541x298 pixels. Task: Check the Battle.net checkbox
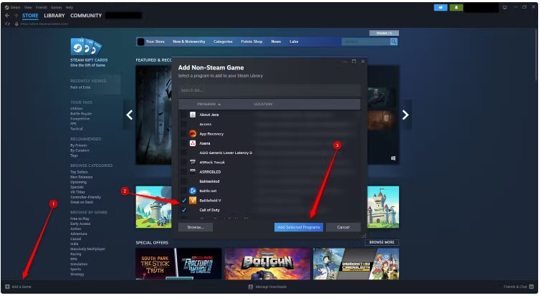184,191
